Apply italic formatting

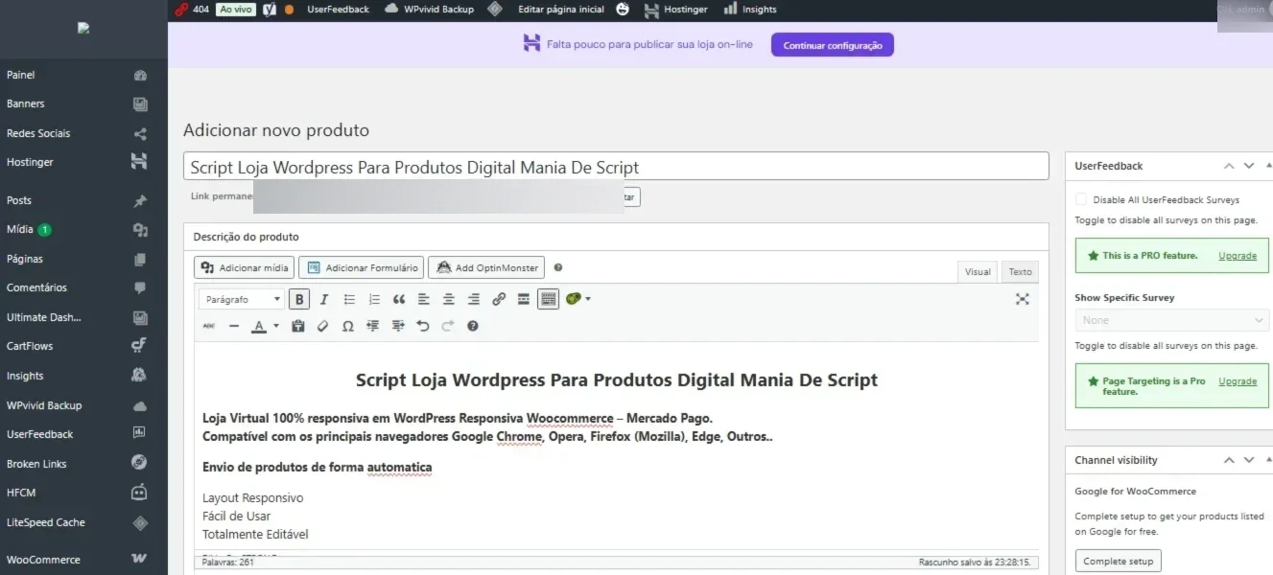click(324, 299)
